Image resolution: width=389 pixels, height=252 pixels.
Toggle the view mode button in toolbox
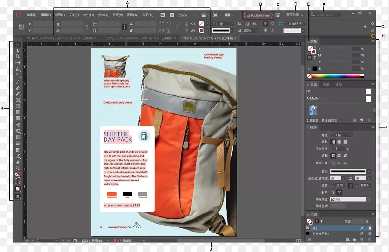click(x=18, y=197)
